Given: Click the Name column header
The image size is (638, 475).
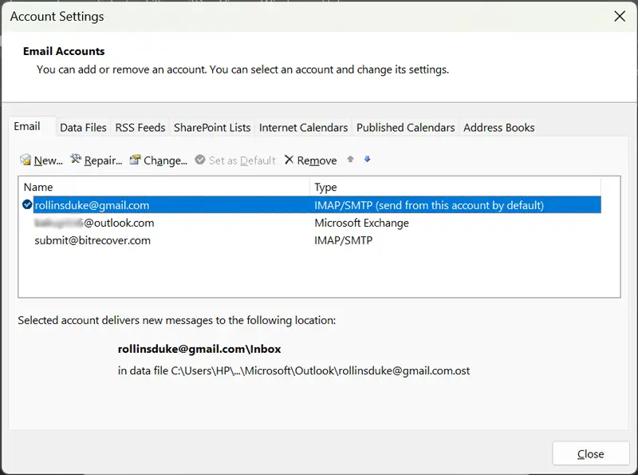Looking at the screenshot, I should click(164, 187).
